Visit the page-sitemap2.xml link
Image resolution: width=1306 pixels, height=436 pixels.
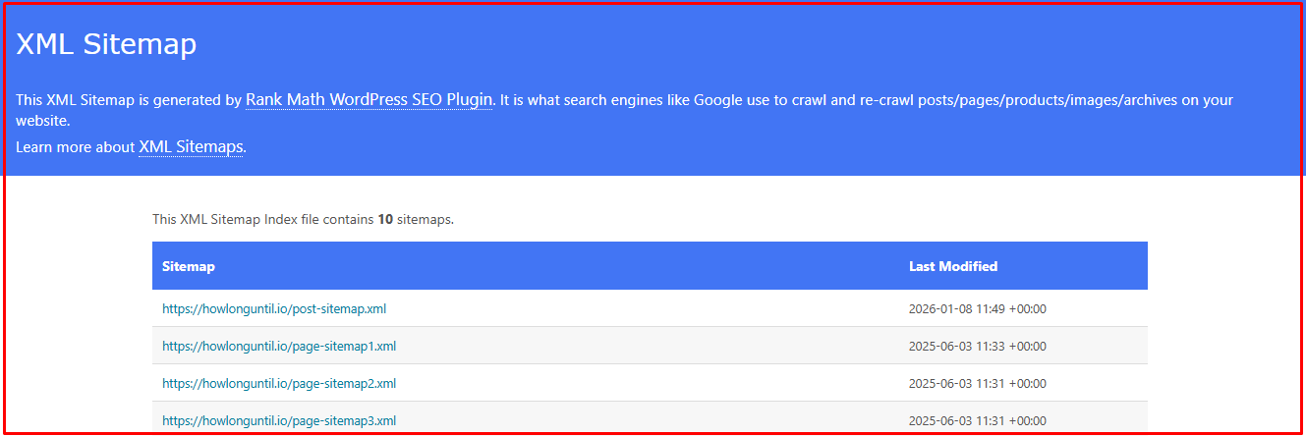[279, 383]
